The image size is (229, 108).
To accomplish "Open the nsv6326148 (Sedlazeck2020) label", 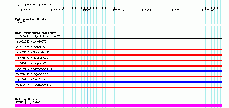I will pos(36,85).
